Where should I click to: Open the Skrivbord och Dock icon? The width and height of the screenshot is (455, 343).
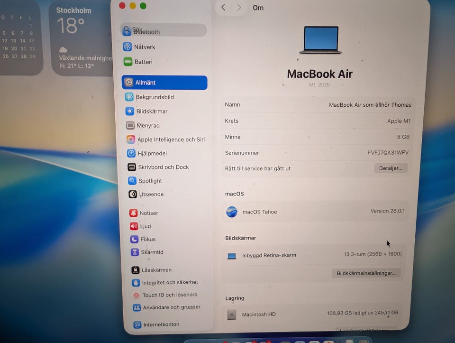click(132, 167)
